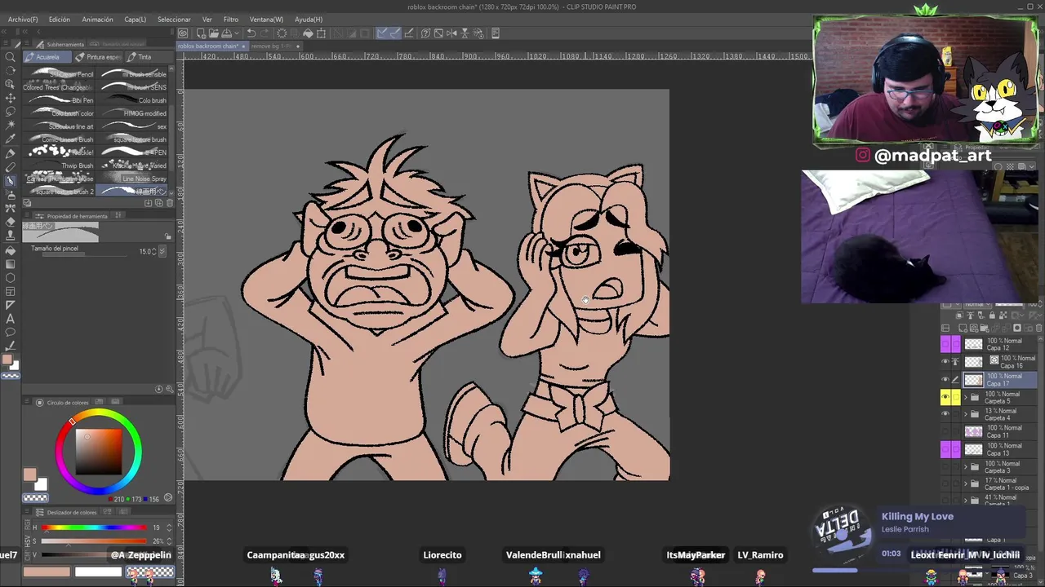Select the Lasso selection tool

[x=11, y=113]
